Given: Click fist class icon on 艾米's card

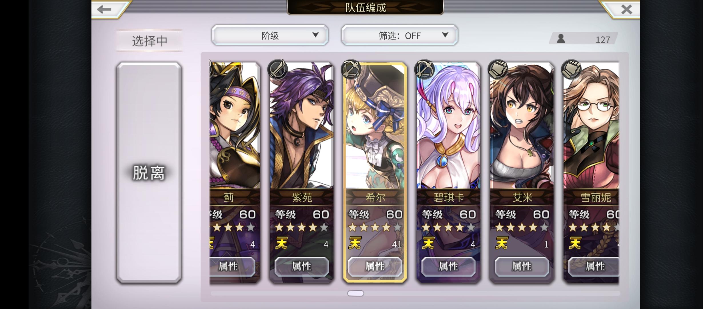Looking at the screenshot, I should 498,69.
